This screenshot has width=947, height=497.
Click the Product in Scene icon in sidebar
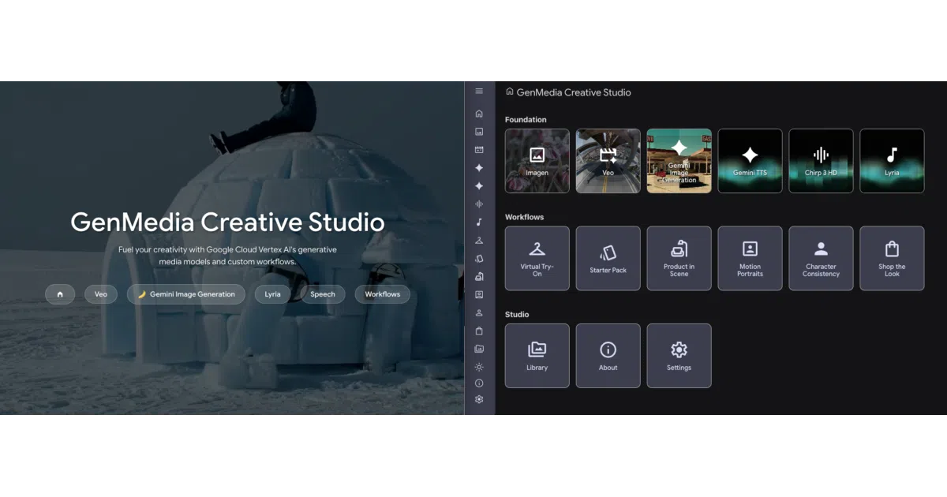click(x=479, y=277)
